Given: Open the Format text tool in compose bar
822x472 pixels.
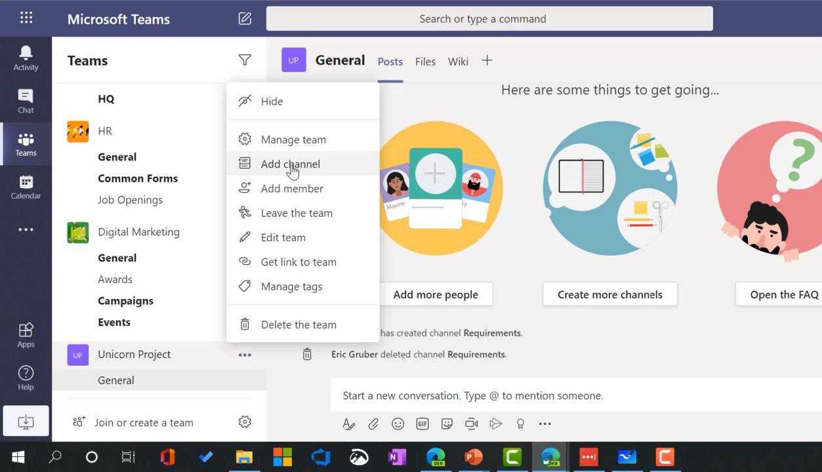Looking at the screenshot, I should (x=349, y=424).
